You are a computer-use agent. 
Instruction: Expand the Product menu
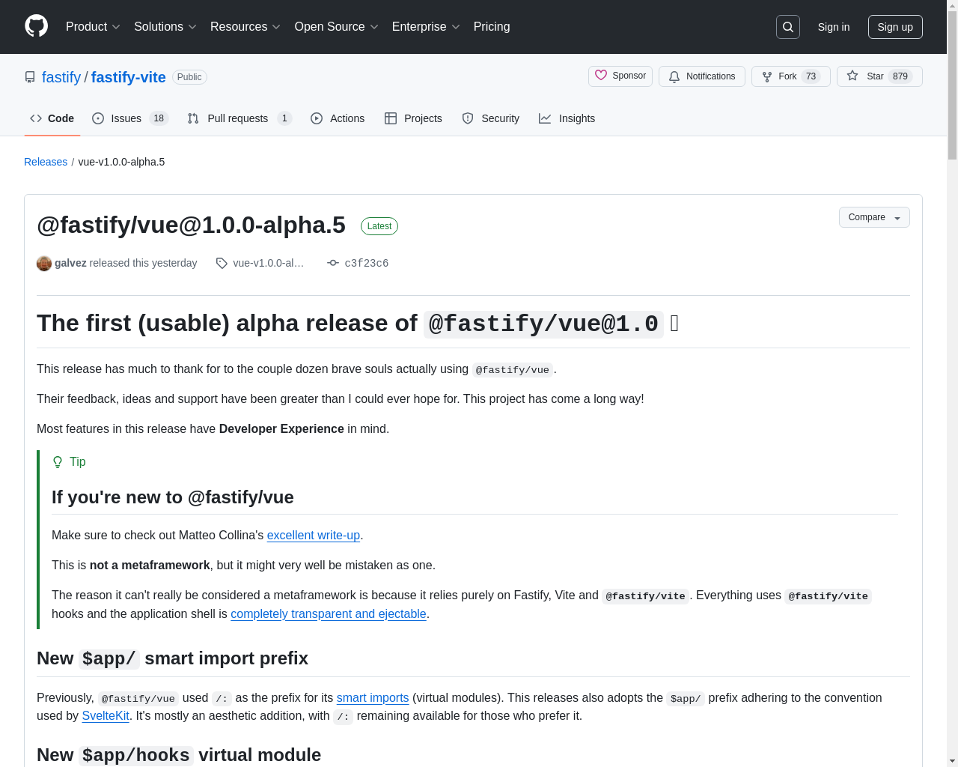(93, 27)
